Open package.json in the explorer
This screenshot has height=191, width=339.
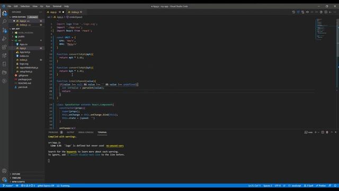pyautogui.click(x=25, y=80)
